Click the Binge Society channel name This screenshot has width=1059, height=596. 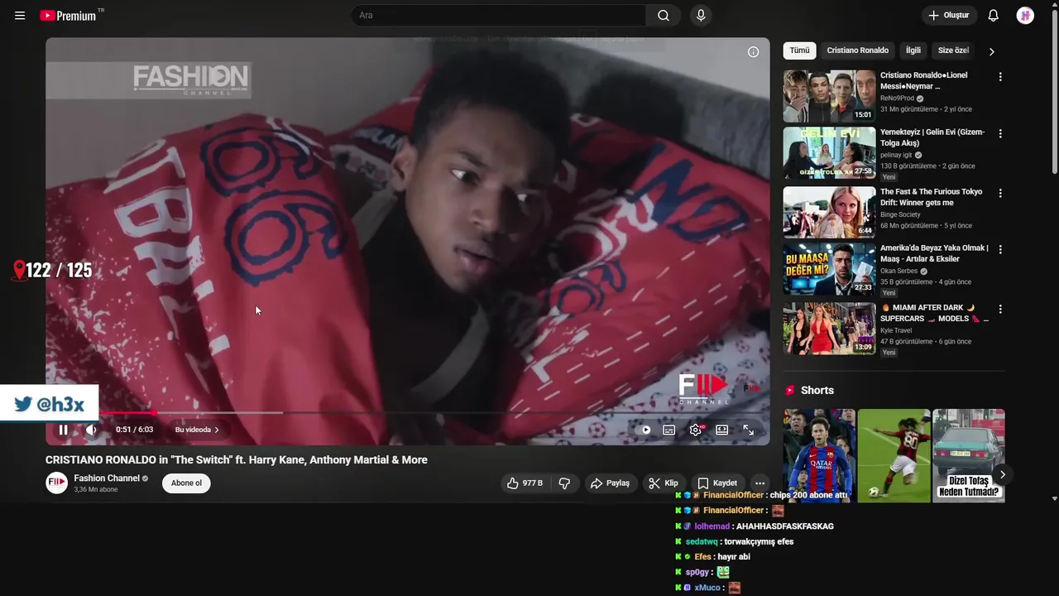click(x=900, y=214)
